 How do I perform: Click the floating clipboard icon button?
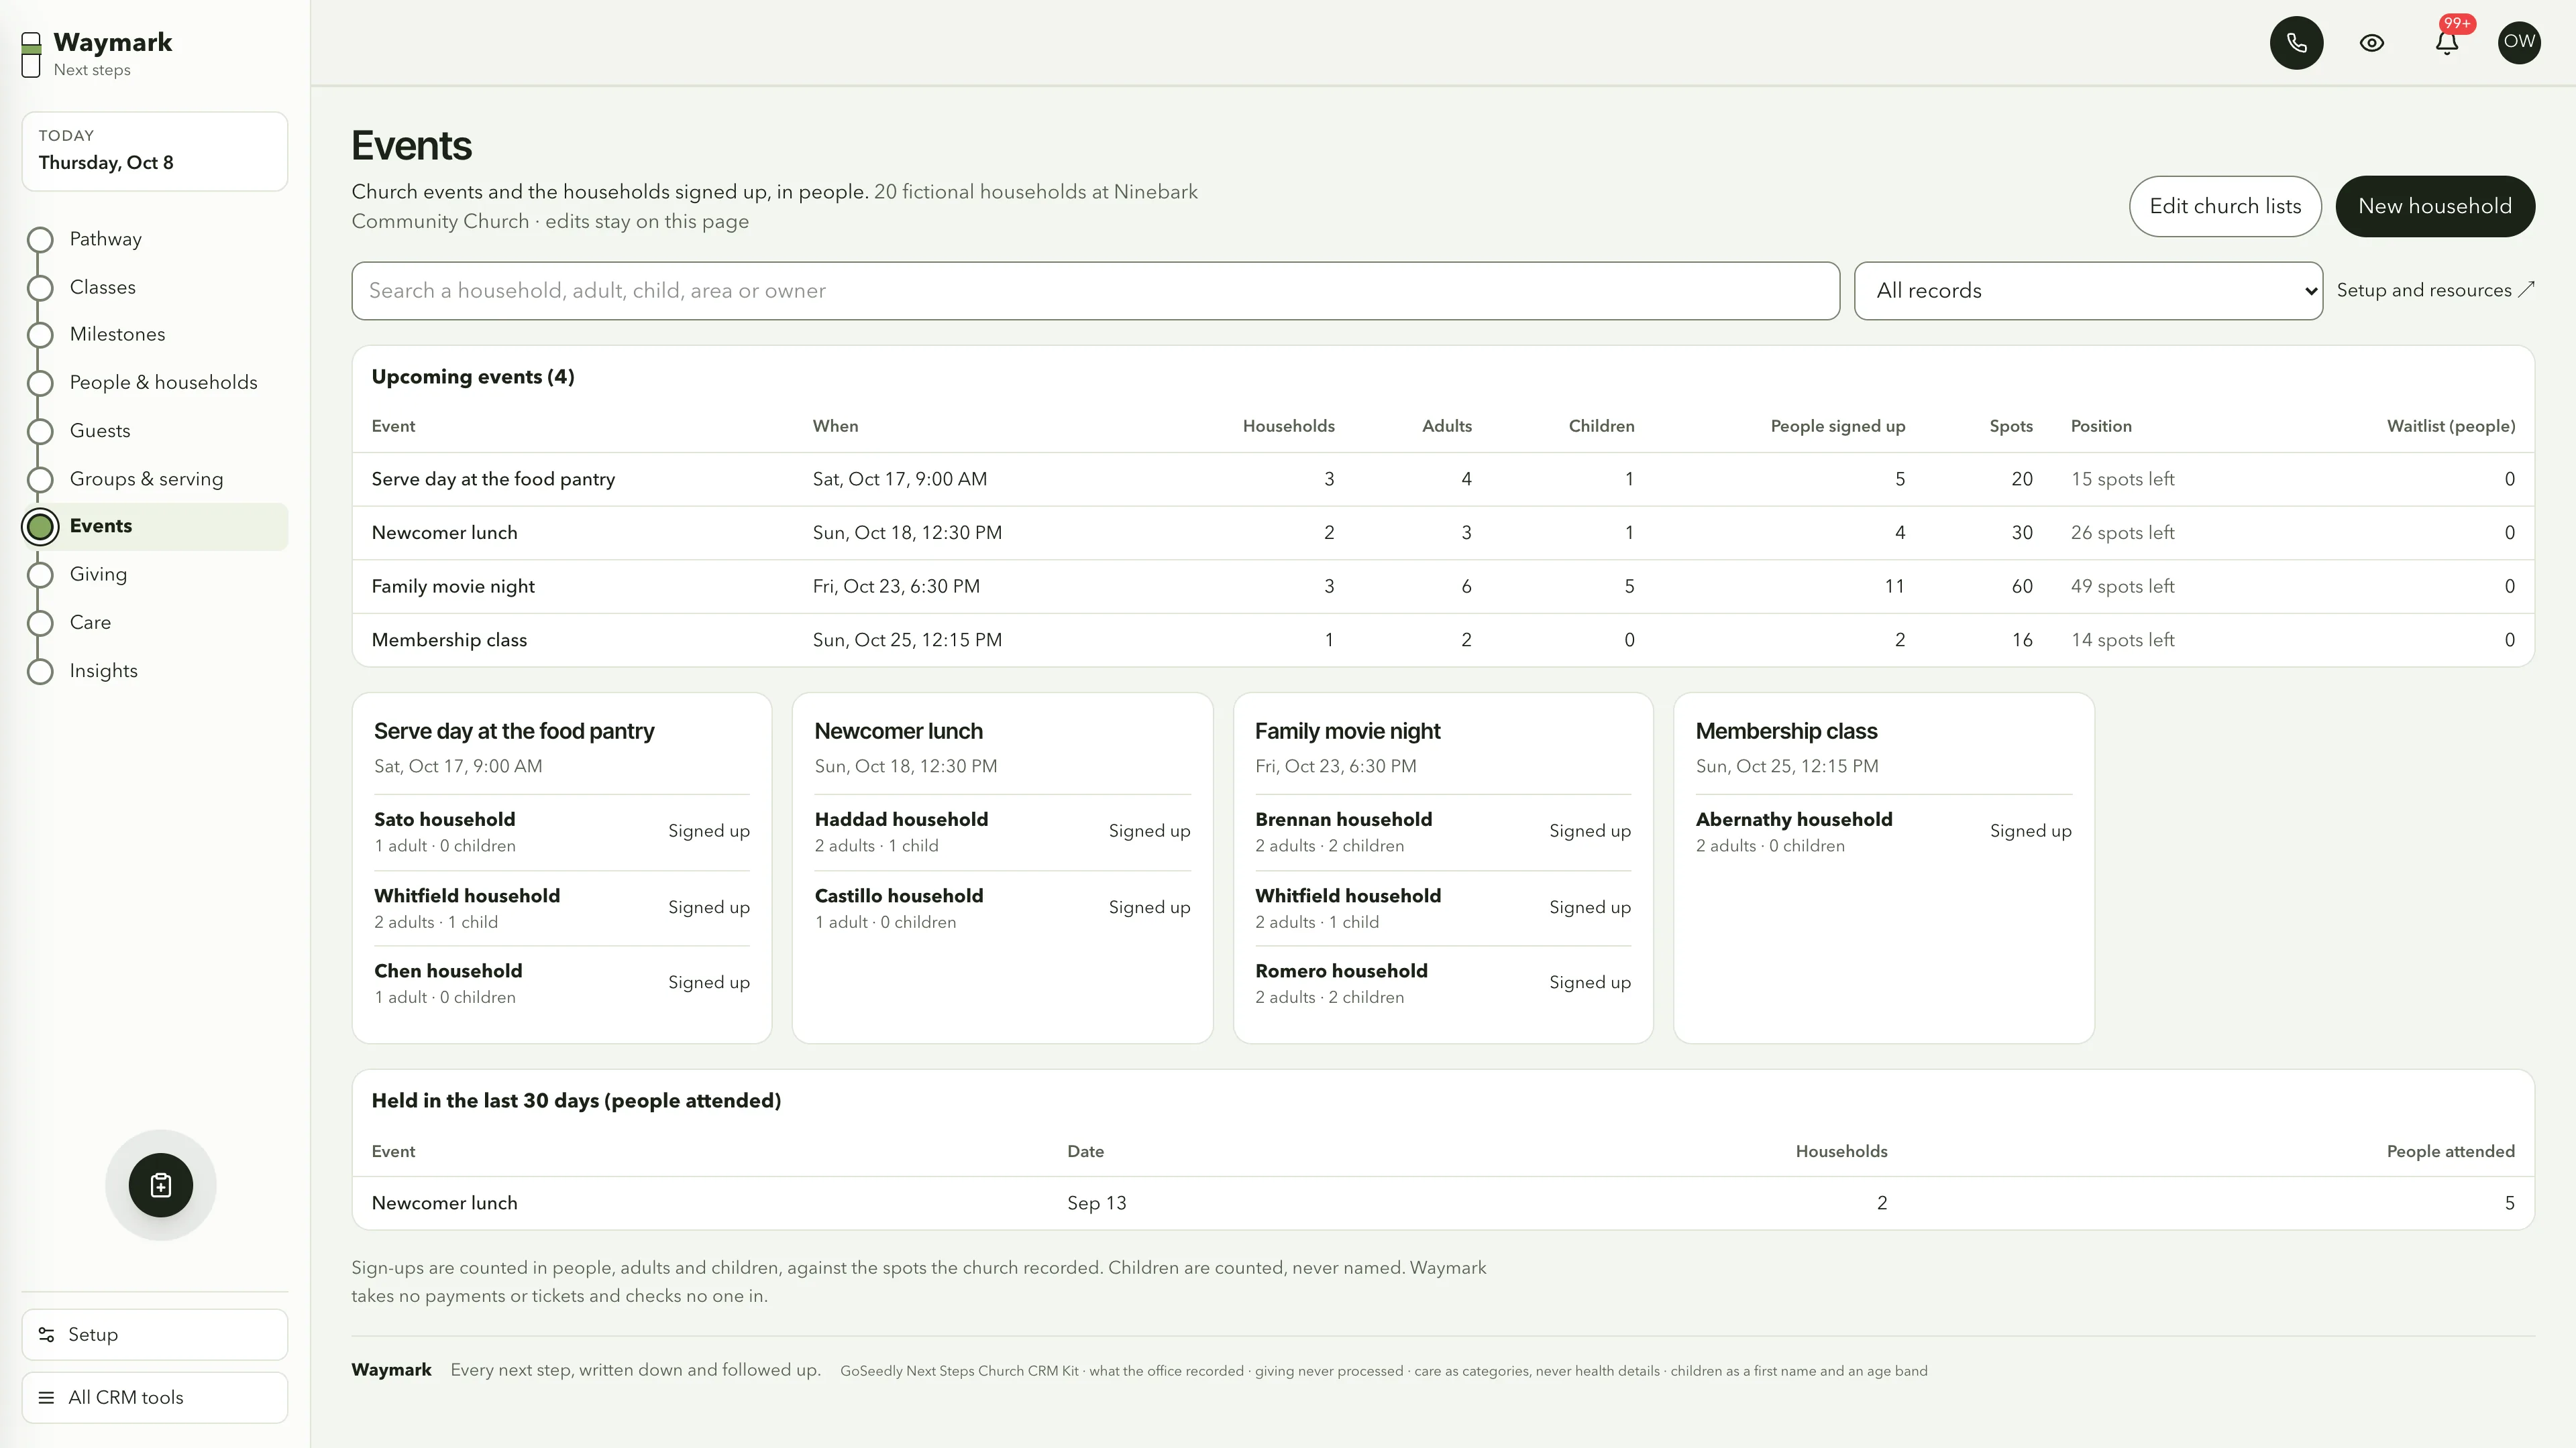click(x=161, y=1185)
